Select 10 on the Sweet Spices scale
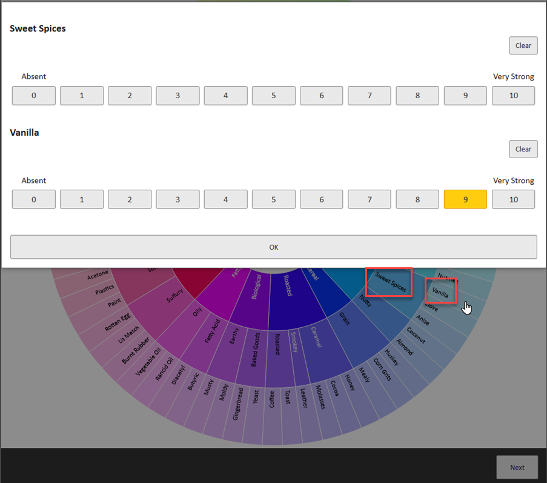This screenshot has width=547, height=483. pos(513,96)
